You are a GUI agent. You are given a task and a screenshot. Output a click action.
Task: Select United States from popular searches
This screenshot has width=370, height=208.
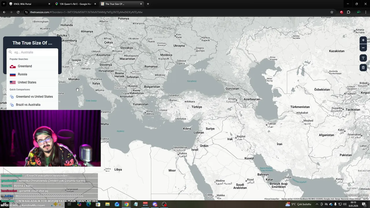coord(32,82)
